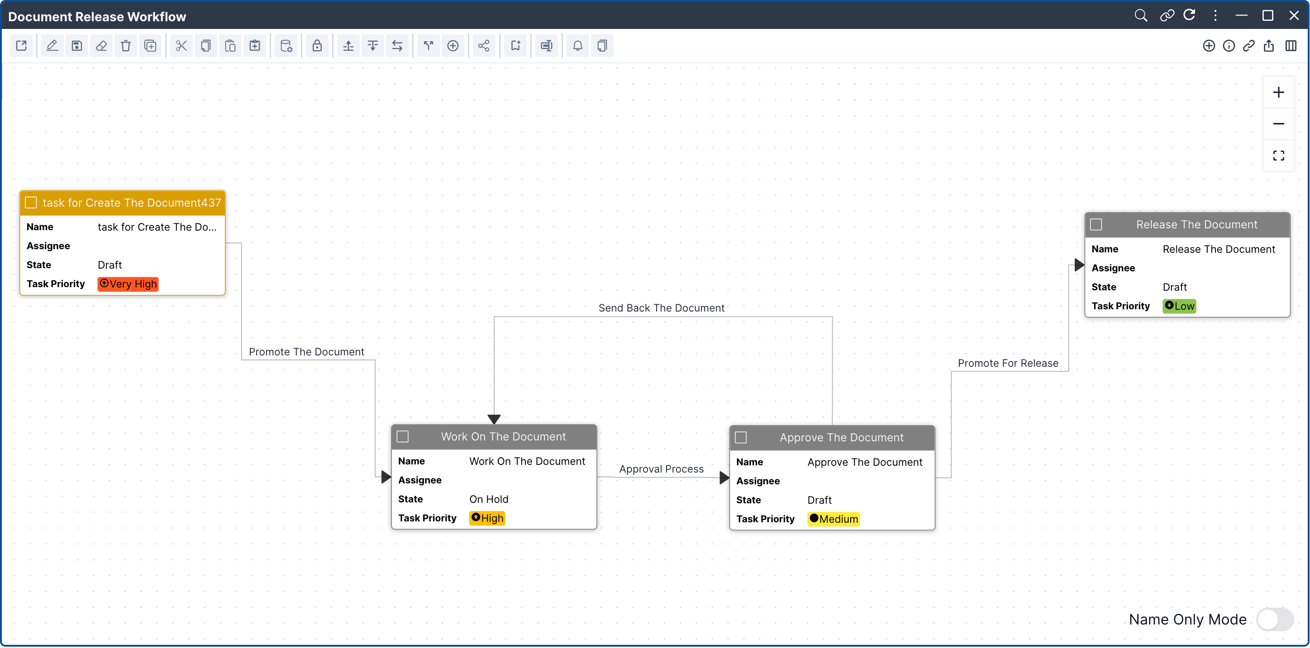Expand the Release The Document task card

1096,224
